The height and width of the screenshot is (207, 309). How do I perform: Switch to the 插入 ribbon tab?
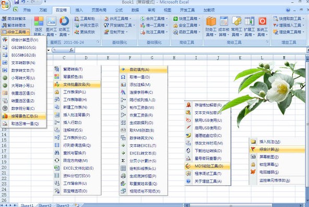point(79,10)
